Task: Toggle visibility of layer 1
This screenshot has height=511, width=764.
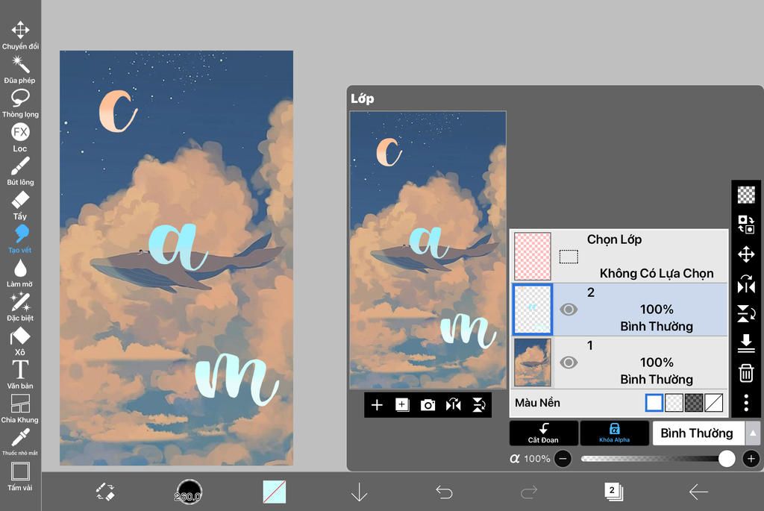Action: 568,363
